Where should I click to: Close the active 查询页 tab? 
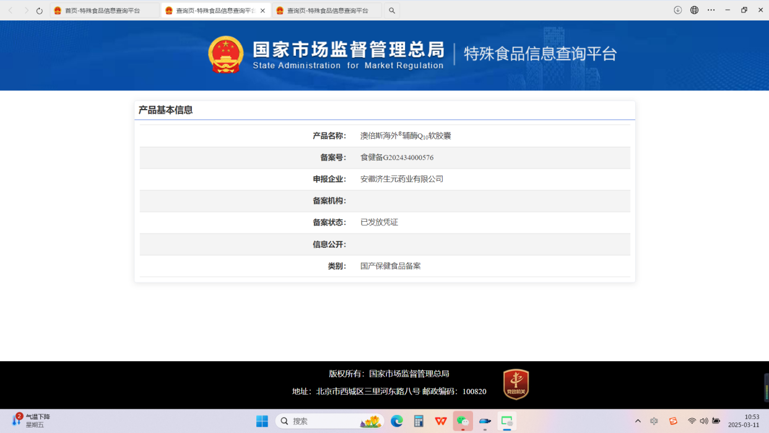pyautogui.click(x=263, y=11)
